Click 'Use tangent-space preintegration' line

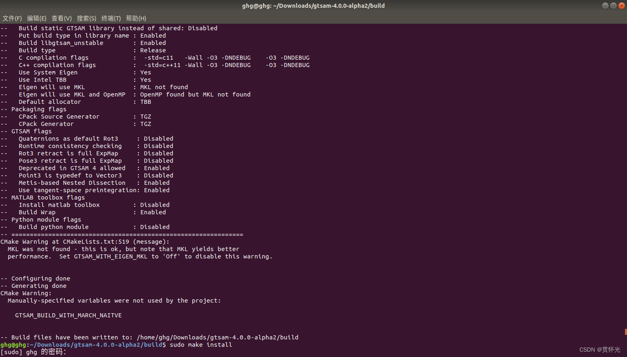[x=85, y=190]
